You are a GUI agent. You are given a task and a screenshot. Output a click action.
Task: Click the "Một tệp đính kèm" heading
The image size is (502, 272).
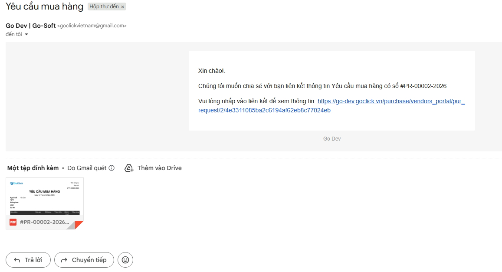click(33, 168)
